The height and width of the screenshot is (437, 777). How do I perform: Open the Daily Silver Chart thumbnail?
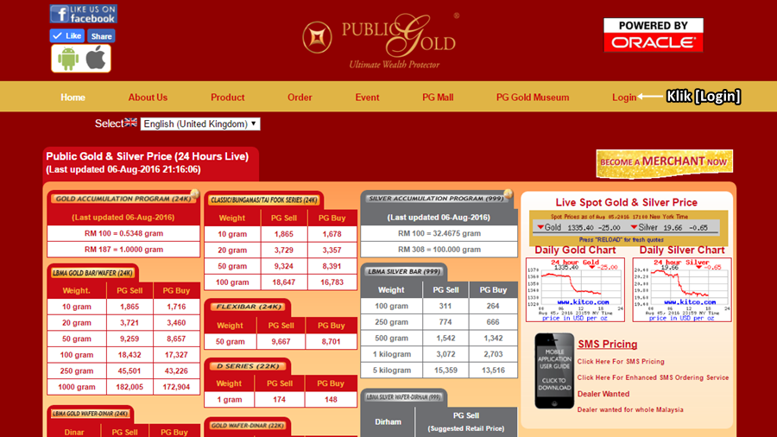(x=682, y=289)
